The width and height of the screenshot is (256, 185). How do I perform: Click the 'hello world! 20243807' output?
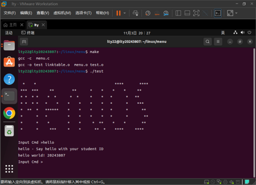(x=41, y=155)
